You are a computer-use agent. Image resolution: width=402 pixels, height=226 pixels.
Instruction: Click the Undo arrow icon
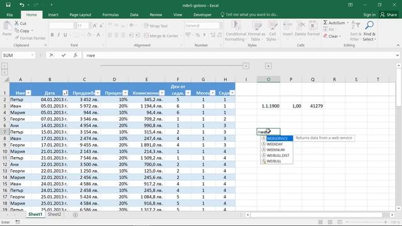point(22,5)
